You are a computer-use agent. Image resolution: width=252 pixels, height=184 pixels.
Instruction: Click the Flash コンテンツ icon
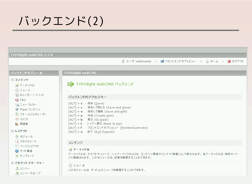tap(17, 109)
